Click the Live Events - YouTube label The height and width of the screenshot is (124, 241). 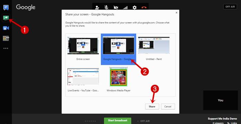[x=83, y=91]
